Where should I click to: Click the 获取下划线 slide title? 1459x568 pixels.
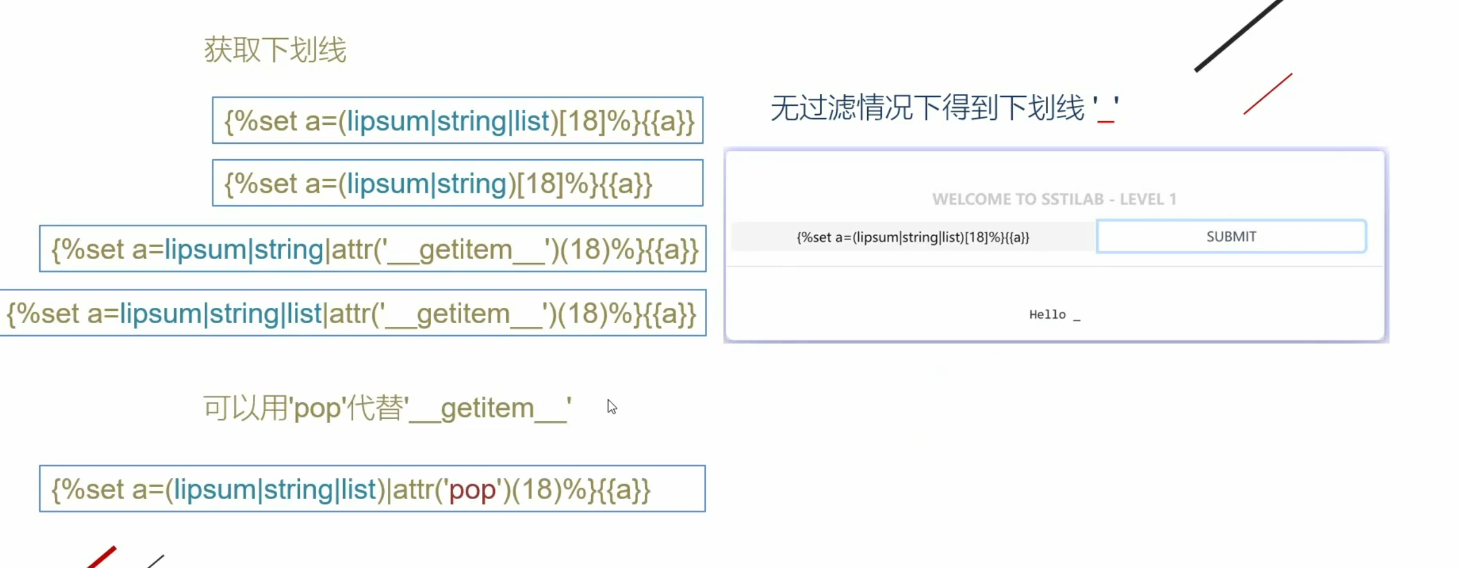[x=275, y=50]
